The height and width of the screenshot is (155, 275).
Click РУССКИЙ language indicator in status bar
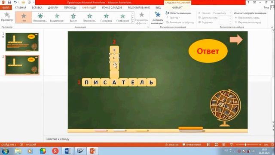(31, 145)
